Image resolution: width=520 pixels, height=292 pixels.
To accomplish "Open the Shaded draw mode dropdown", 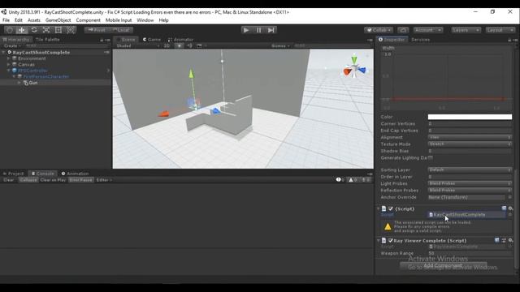I will tap(137, 45).
